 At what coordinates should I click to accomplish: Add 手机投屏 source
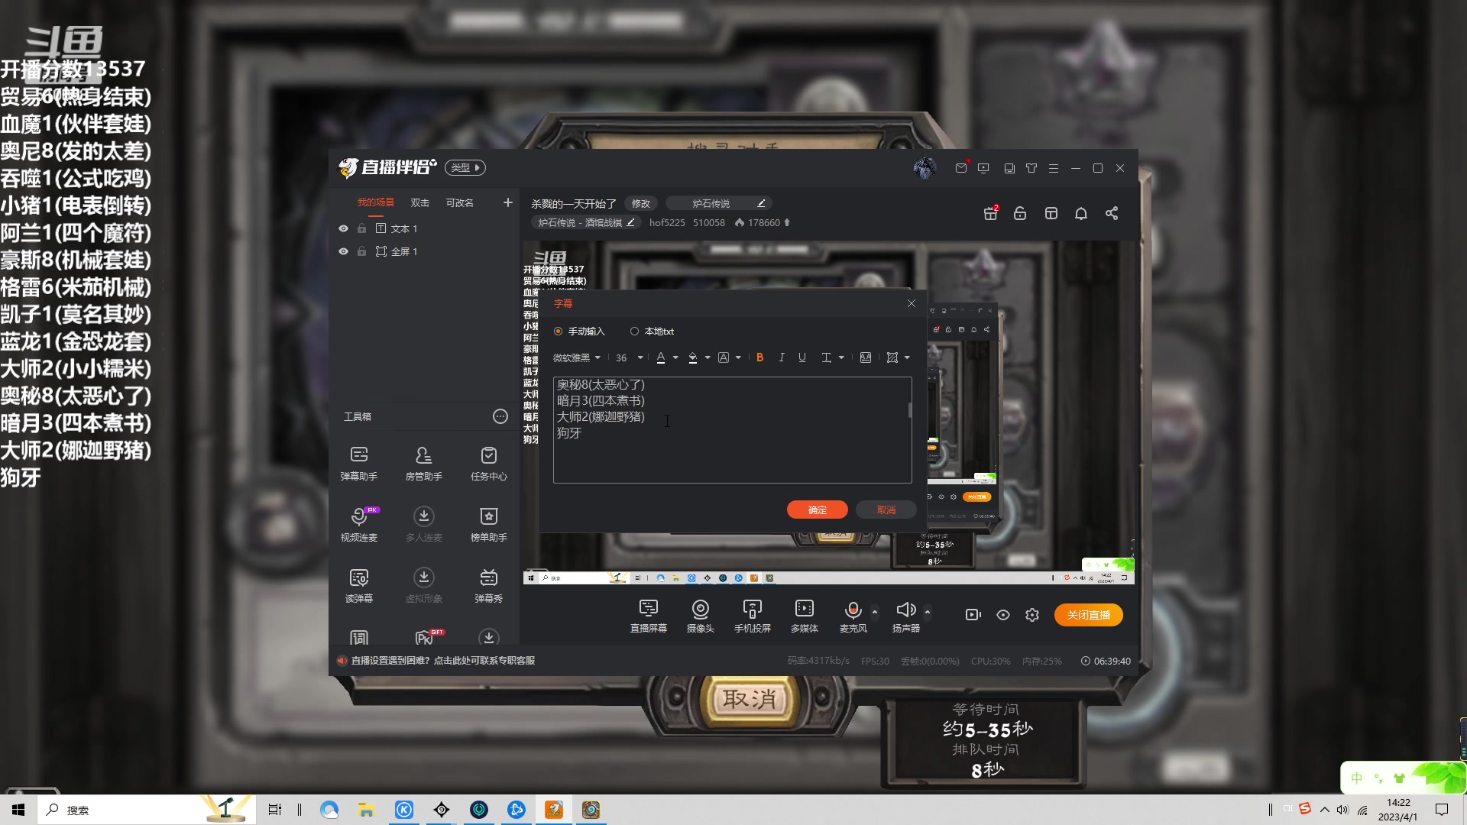pos(752,616)
